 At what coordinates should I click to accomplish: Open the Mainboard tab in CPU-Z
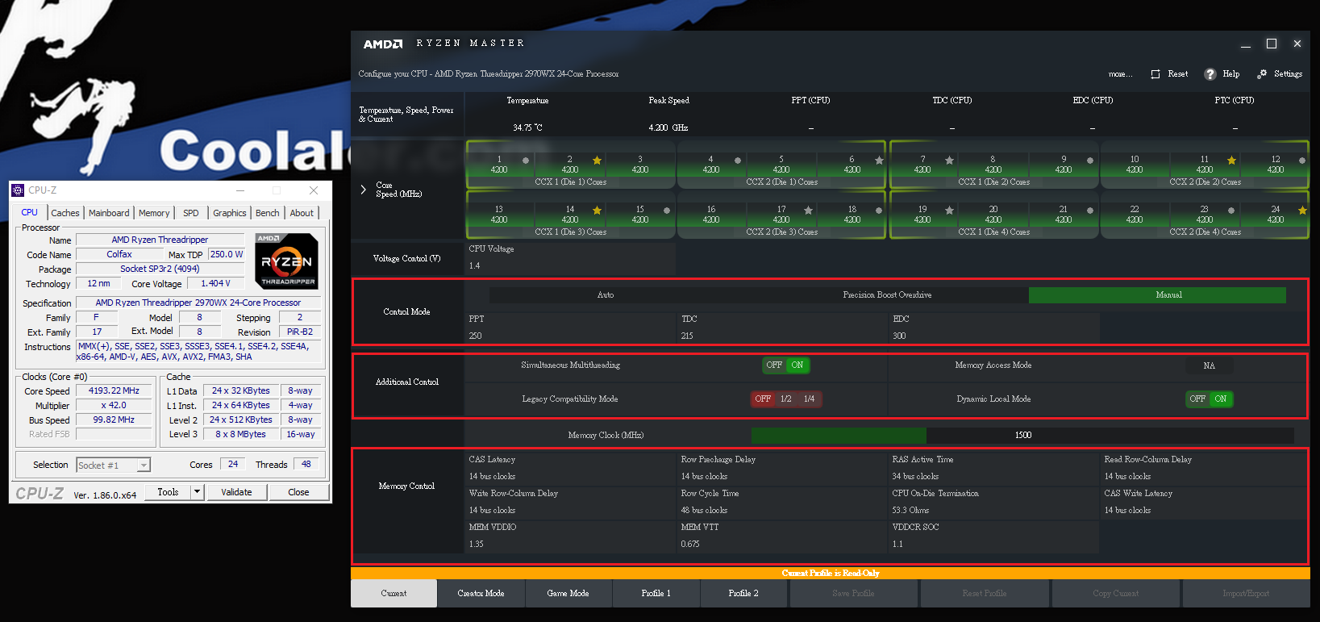tap(109, 213)
